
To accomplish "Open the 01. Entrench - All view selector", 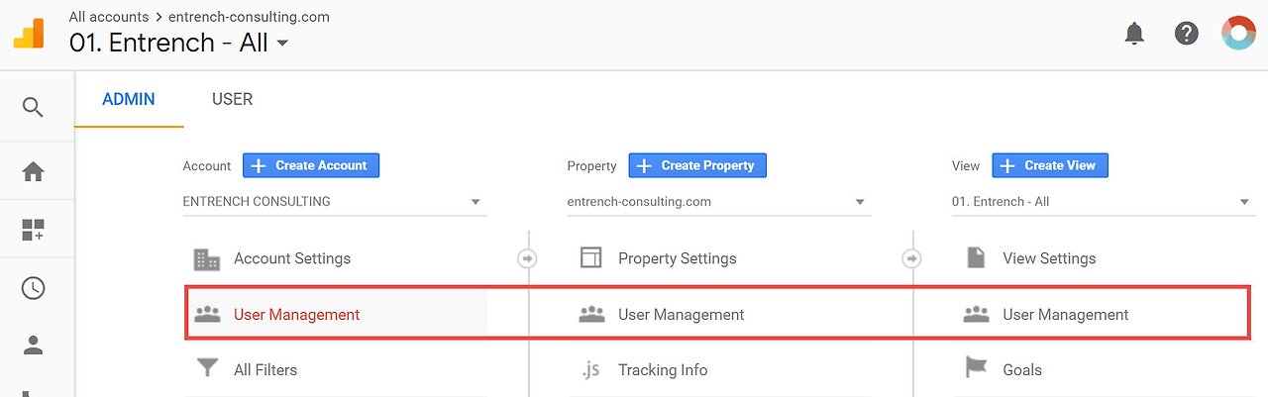I will point(179,44).
